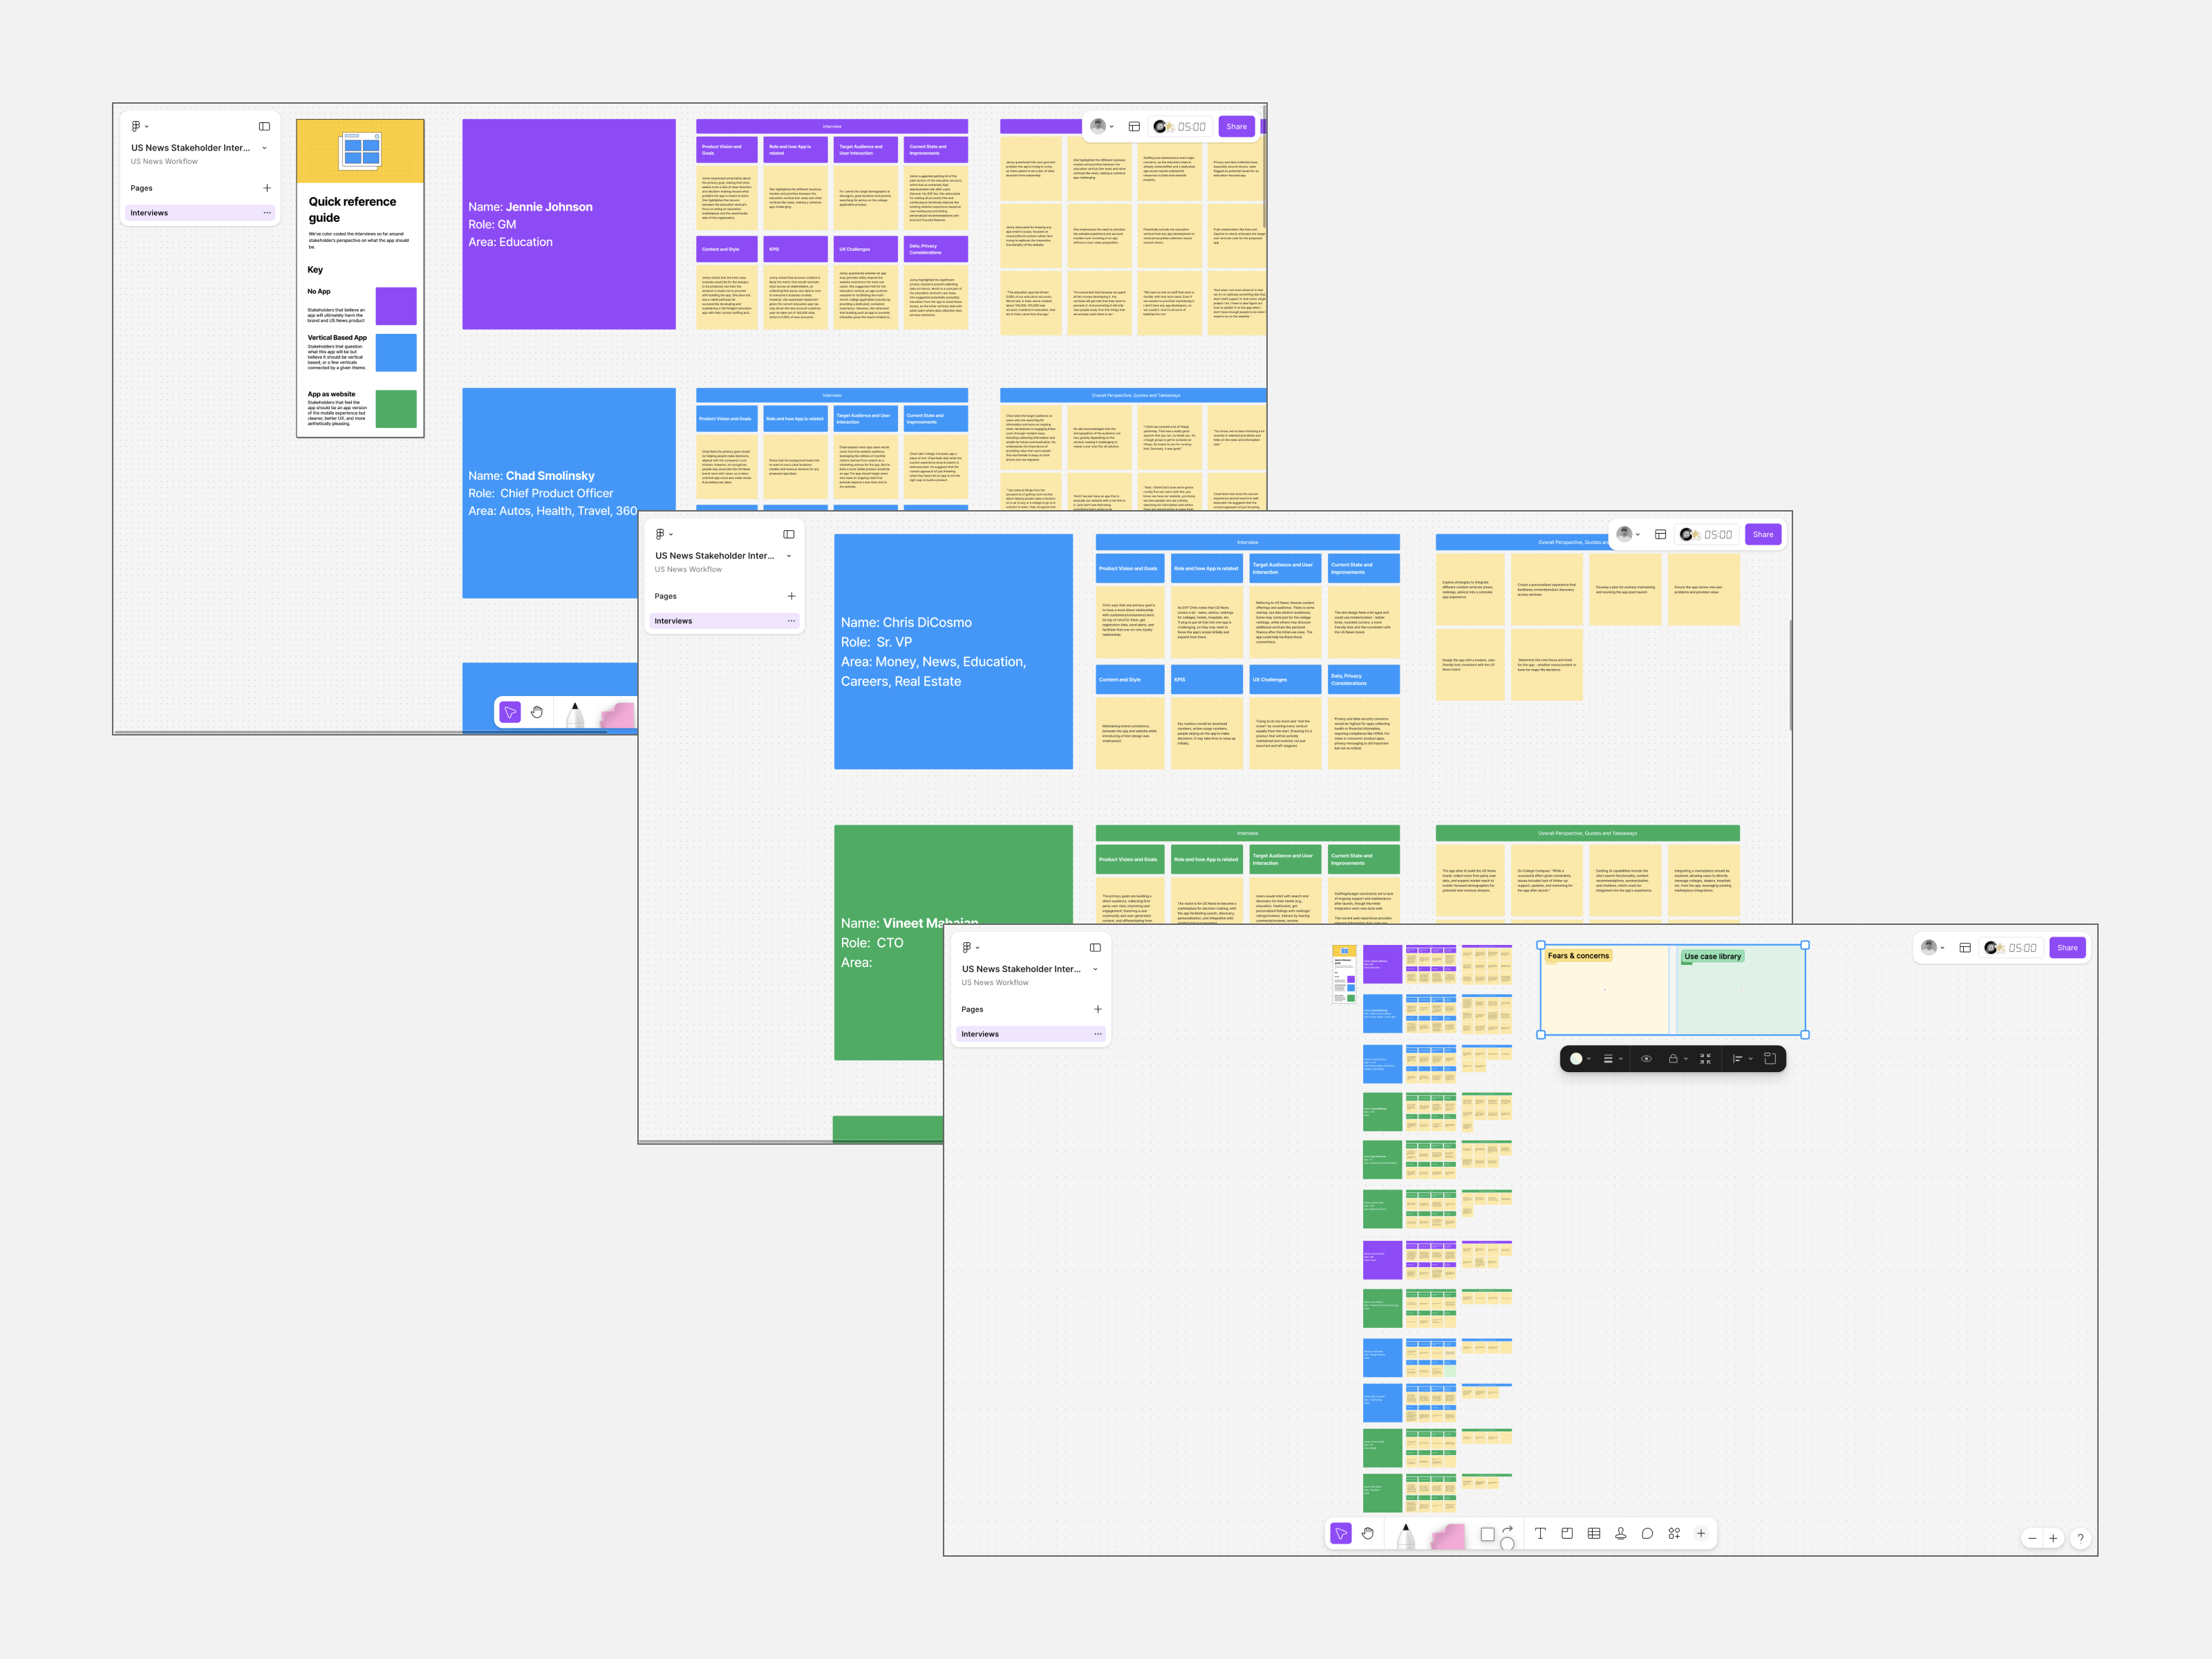Image resolution: width=2212 pixels, height=1659 pixels.
Task: Click Share button in frontmost window
Action: pyautogui.click(x=2067, y=947)
